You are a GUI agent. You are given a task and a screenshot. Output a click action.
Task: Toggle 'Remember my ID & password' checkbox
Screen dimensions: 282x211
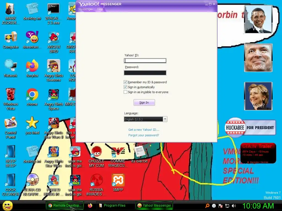click(125, 82)
